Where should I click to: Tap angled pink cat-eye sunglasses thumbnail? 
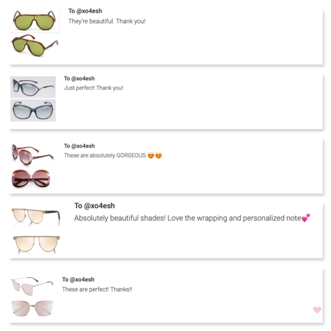click(32, 284)
